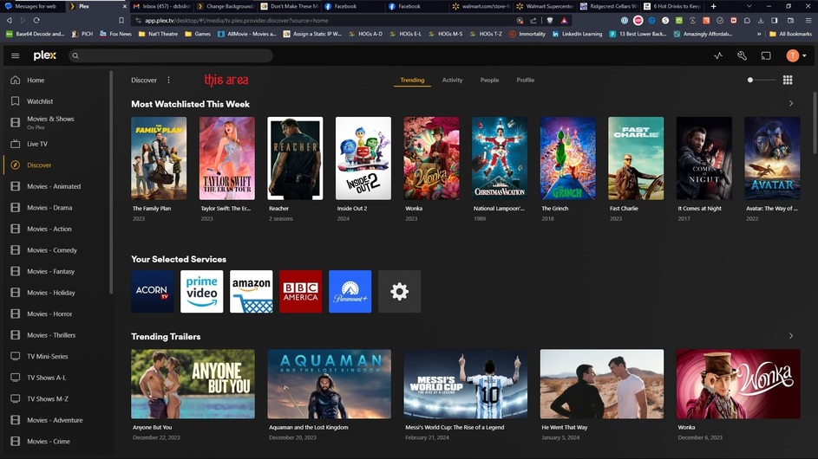Open the It Comes at Night poster
The height and width of the screenshot is (459, 818).
[x=703, y=158]
